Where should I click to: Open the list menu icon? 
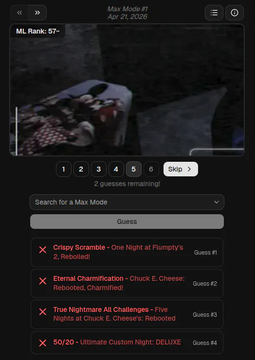214,13
